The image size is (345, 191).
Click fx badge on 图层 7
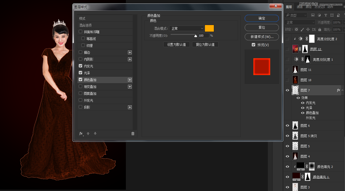338,90
